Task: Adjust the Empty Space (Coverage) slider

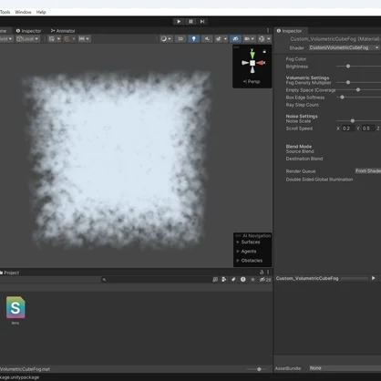Action: (x=358, y=90)
